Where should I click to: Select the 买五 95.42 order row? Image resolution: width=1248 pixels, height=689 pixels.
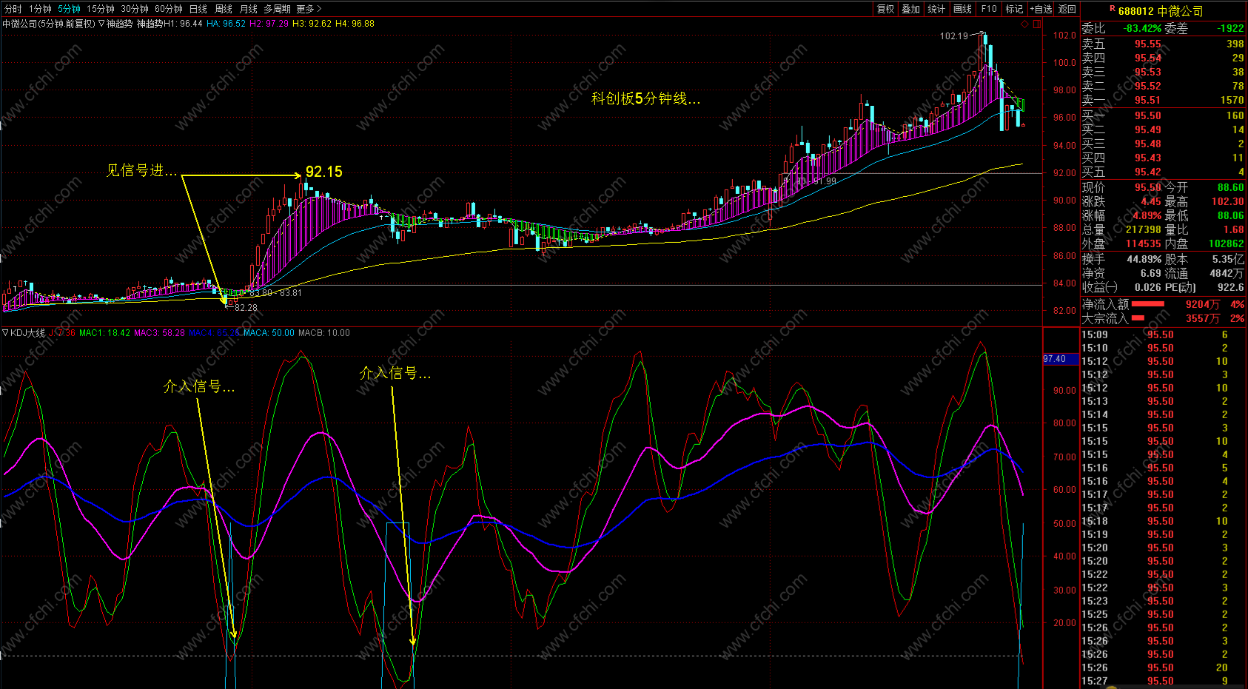pos(1163,172)
